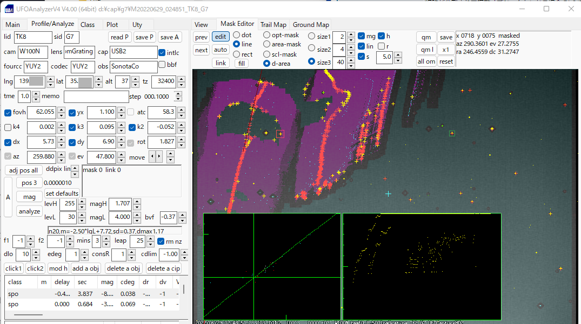
Task: Click the move left arrow button
Action: (x=152, y=157)
